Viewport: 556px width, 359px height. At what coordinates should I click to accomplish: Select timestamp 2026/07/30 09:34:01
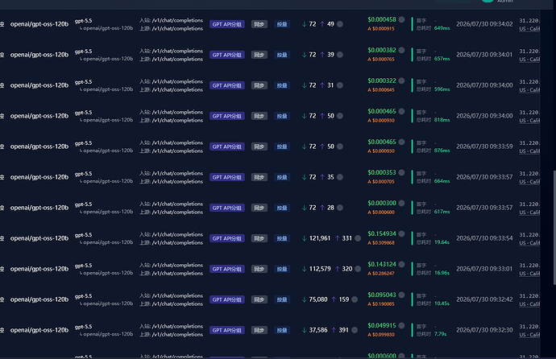point(484,55)
